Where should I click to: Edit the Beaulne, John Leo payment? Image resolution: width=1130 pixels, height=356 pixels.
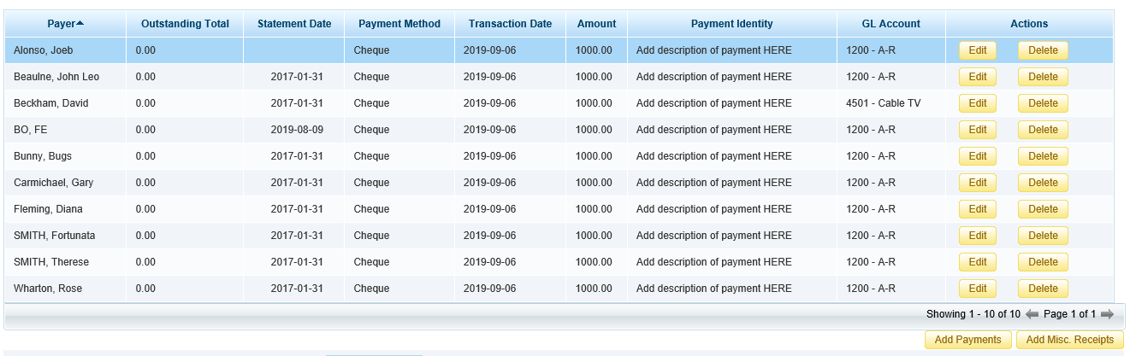tap(978, 77)
